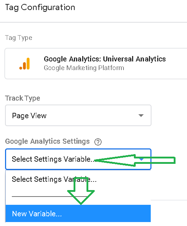Click the Page View text
187x226 pixels.
tap(29, 116)
